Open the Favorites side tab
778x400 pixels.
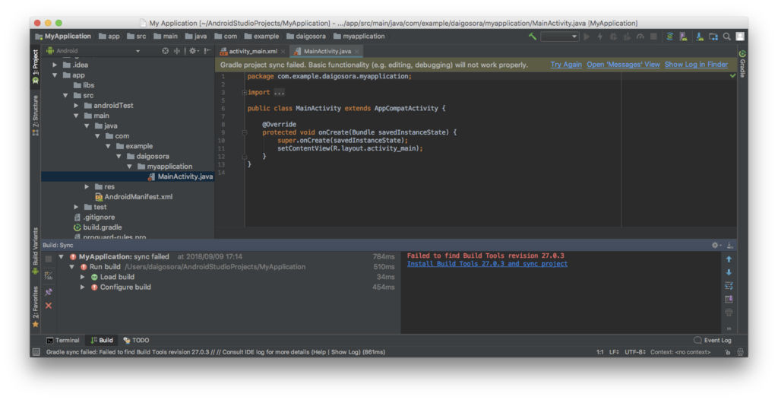[35, 306]
